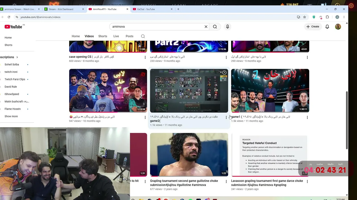Select the channel Videos tab

click(89, 36)
